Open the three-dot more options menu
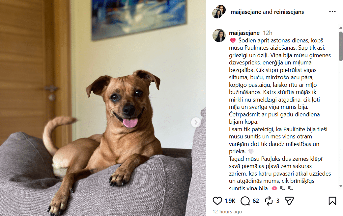The height and width of the screenshot is (216, 343). click(x=332, y=12)
